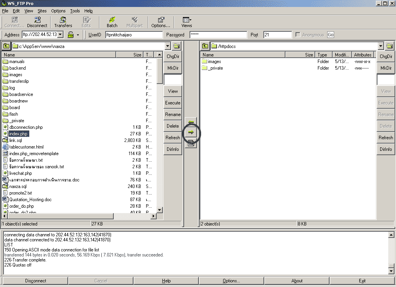Go up one level in remote pane
This screenshot has width=396, height=287.
coord(205,46)
